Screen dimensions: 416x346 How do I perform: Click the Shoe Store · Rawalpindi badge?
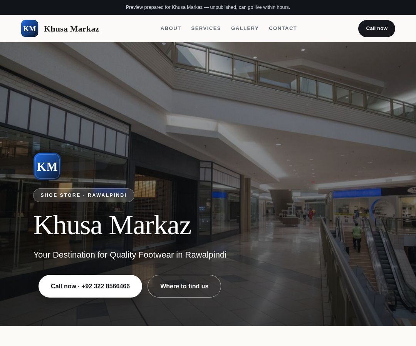click(84, 195)
